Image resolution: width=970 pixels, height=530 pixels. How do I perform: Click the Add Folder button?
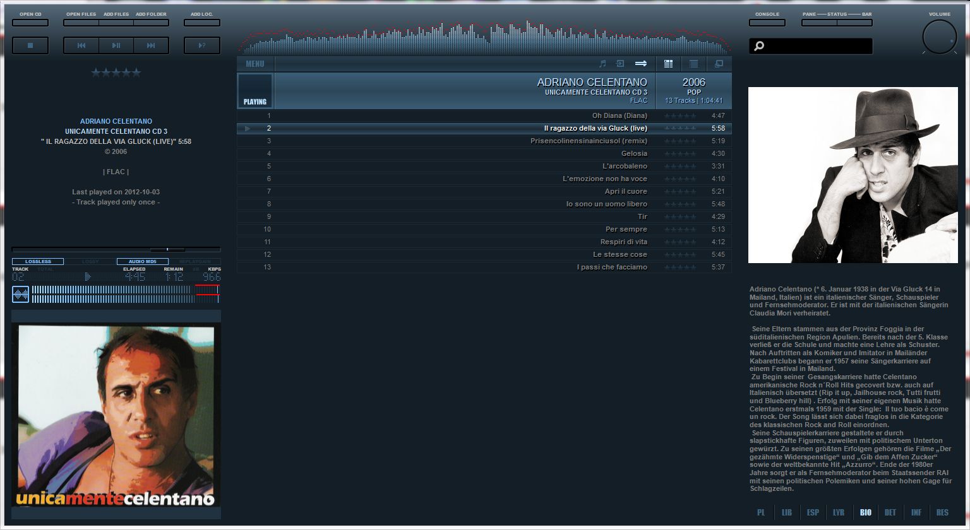151,23
